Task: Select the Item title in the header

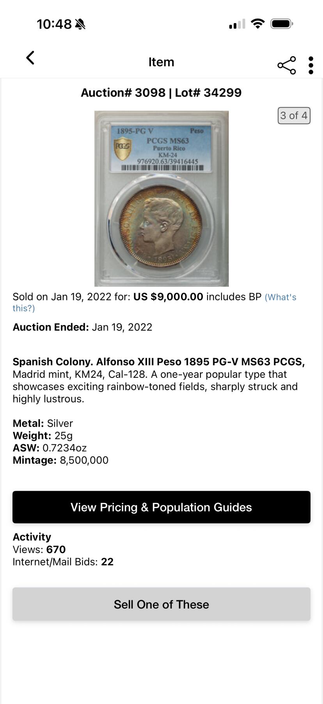Action: click(161, 62)
